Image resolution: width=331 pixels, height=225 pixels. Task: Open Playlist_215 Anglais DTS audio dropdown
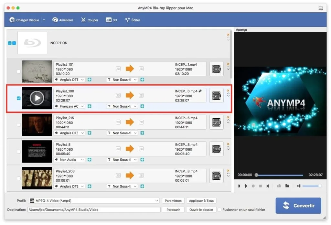(69, 133)
